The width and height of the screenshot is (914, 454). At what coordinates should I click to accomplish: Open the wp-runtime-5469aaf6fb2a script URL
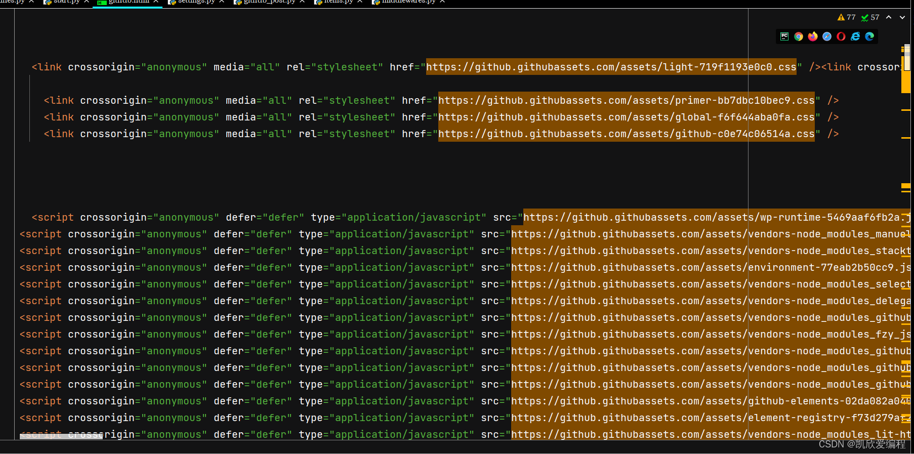coord(717,217)
